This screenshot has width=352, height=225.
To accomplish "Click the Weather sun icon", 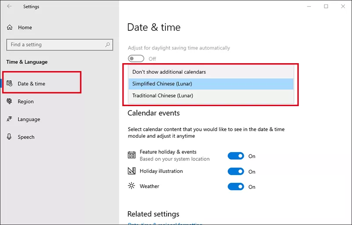I will 132,186.
